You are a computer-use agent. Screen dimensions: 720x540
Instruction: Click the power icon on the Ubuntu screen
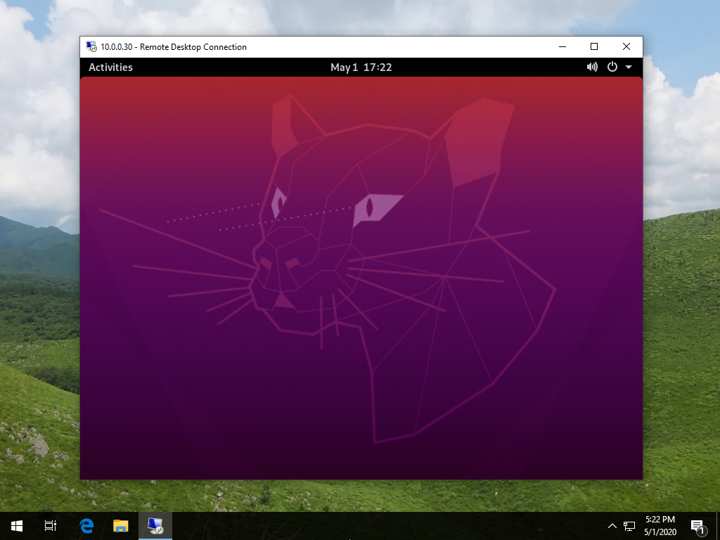pos(611,67)
